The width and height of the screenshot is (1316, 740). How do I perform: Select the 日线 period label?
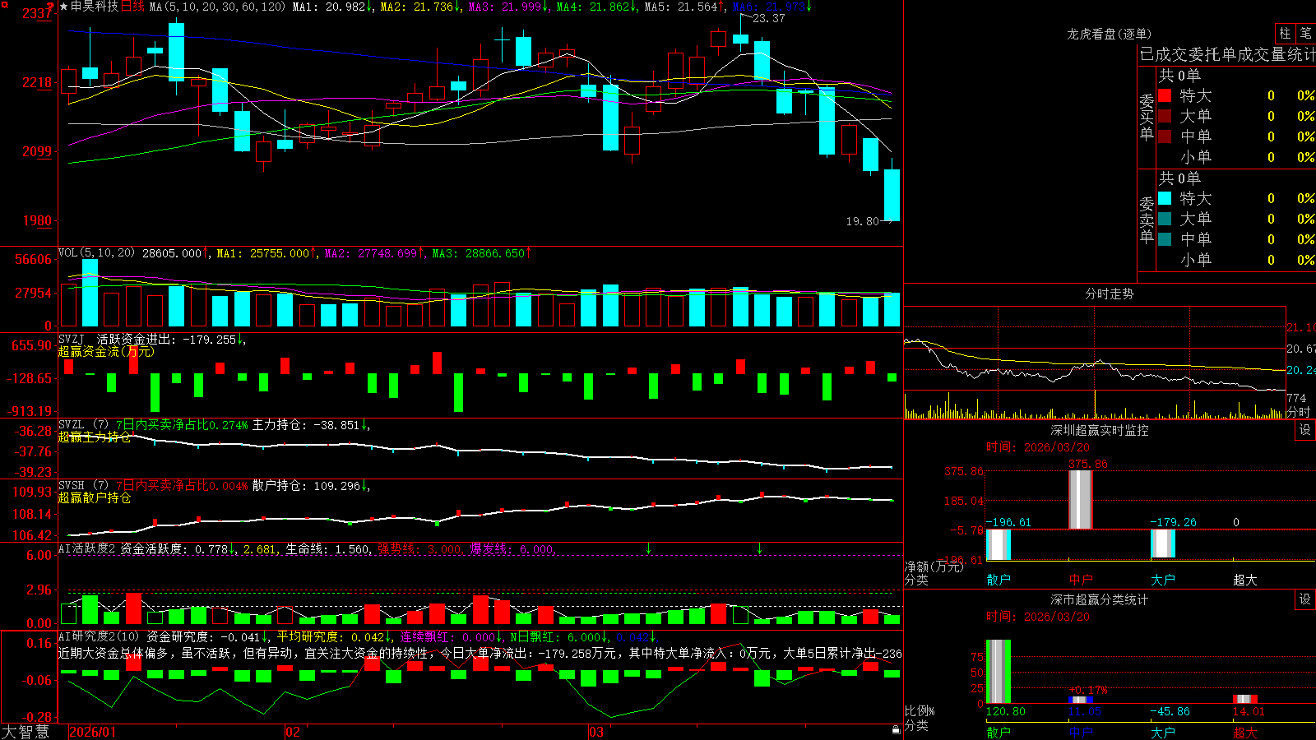pos(132,7)
